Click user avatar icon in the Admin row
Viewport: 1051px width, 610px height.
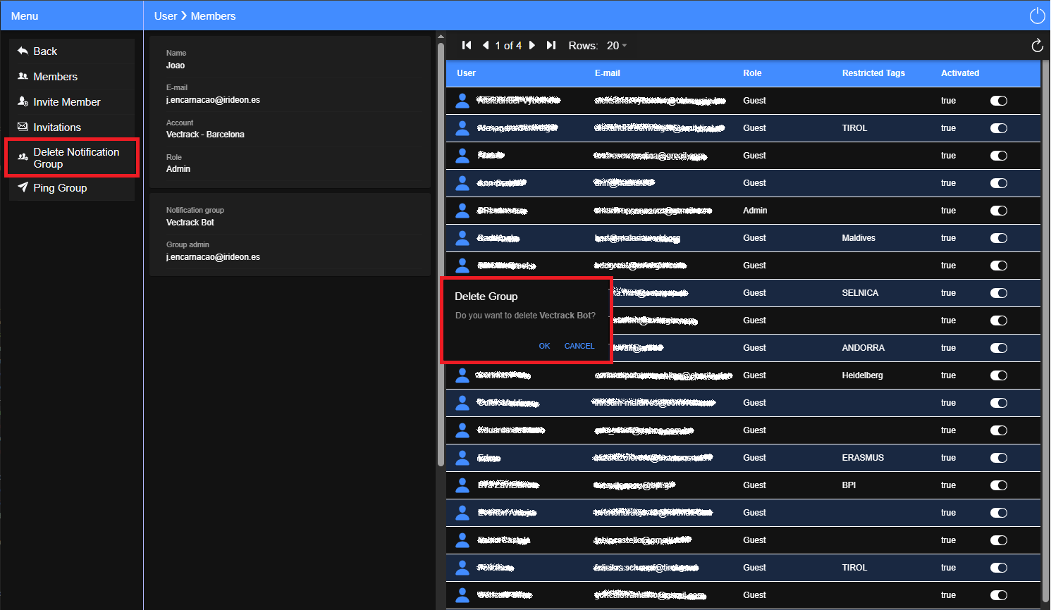click(x=462, y=211)
